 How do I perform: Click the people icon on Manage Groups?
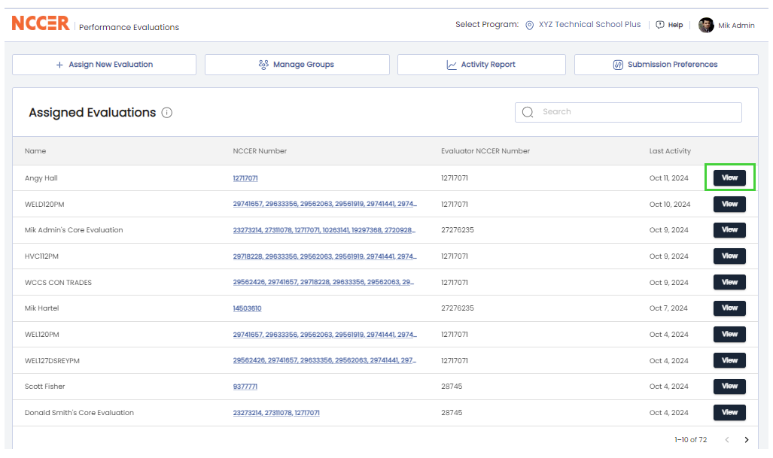pyautogui.click(x=263, y=64)
